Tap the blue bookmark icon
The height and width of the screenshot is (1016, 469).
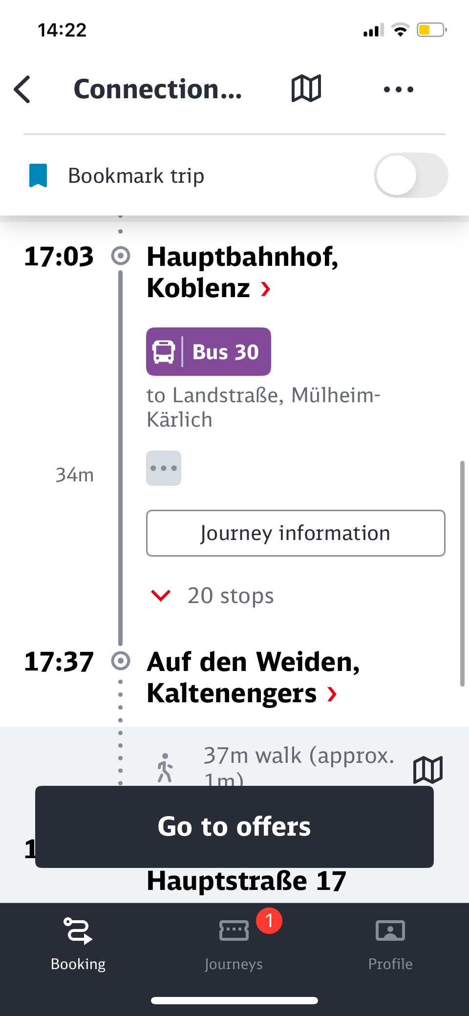pos(38,175)
